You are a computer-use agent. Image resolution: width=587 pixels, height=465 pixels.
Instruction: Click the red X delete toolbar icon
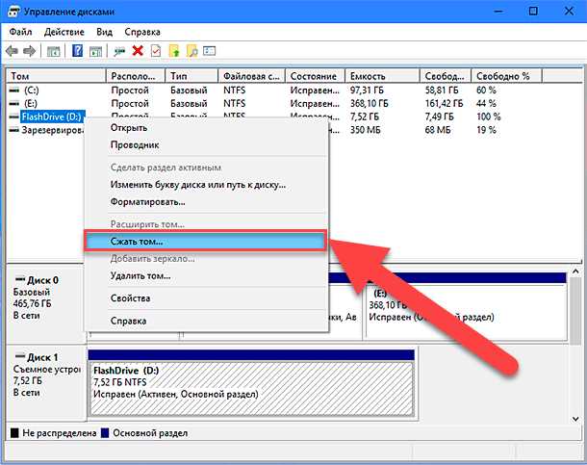[138, 50]
